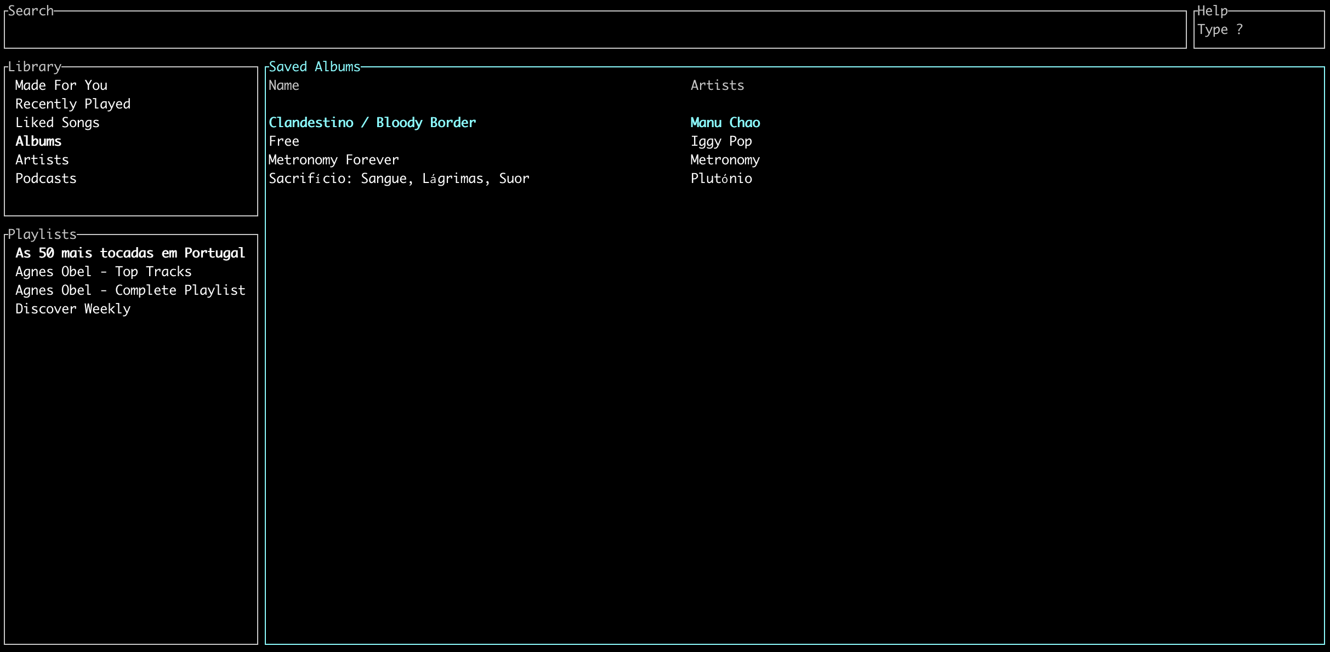Image resolution: width=1330 pixels, height=652 pixels.
Task: Select the album Free by Iggy Pop
Action: 284,141
